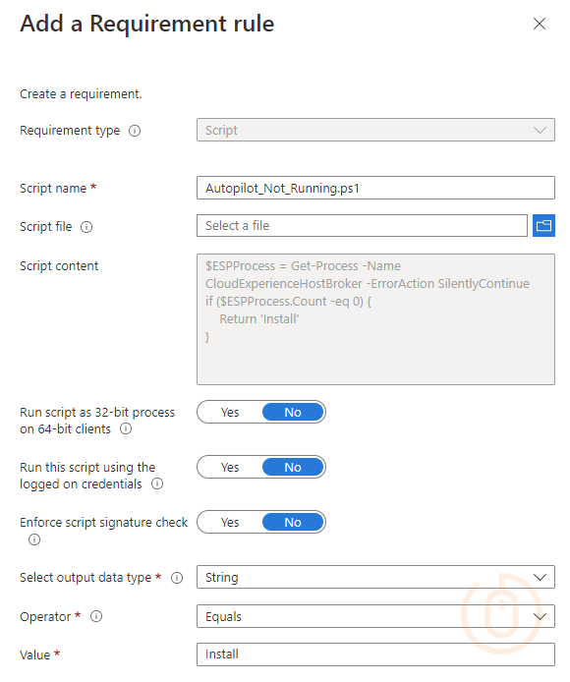570x682 pixels.
Task: Open the Select output data type dropdown
Action: (375, 577)
